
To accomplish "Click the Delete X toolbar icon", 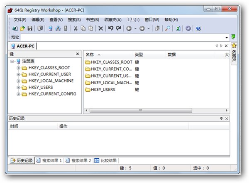I will 100,29.
